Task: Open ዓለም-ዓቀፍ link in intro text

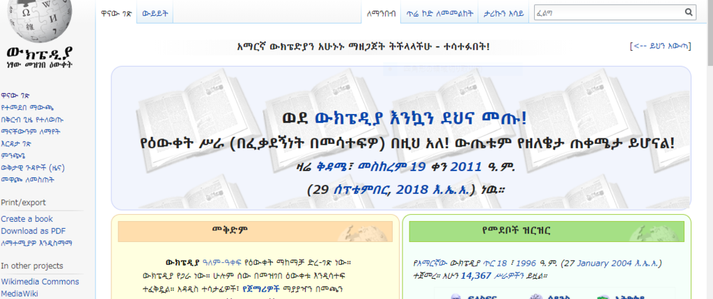Action: click(x=222, y=262)
